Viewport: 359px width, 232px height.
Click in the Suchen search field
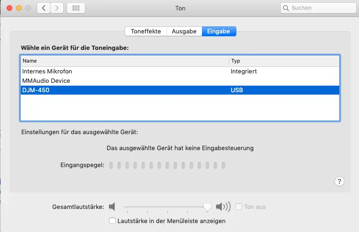321,8
